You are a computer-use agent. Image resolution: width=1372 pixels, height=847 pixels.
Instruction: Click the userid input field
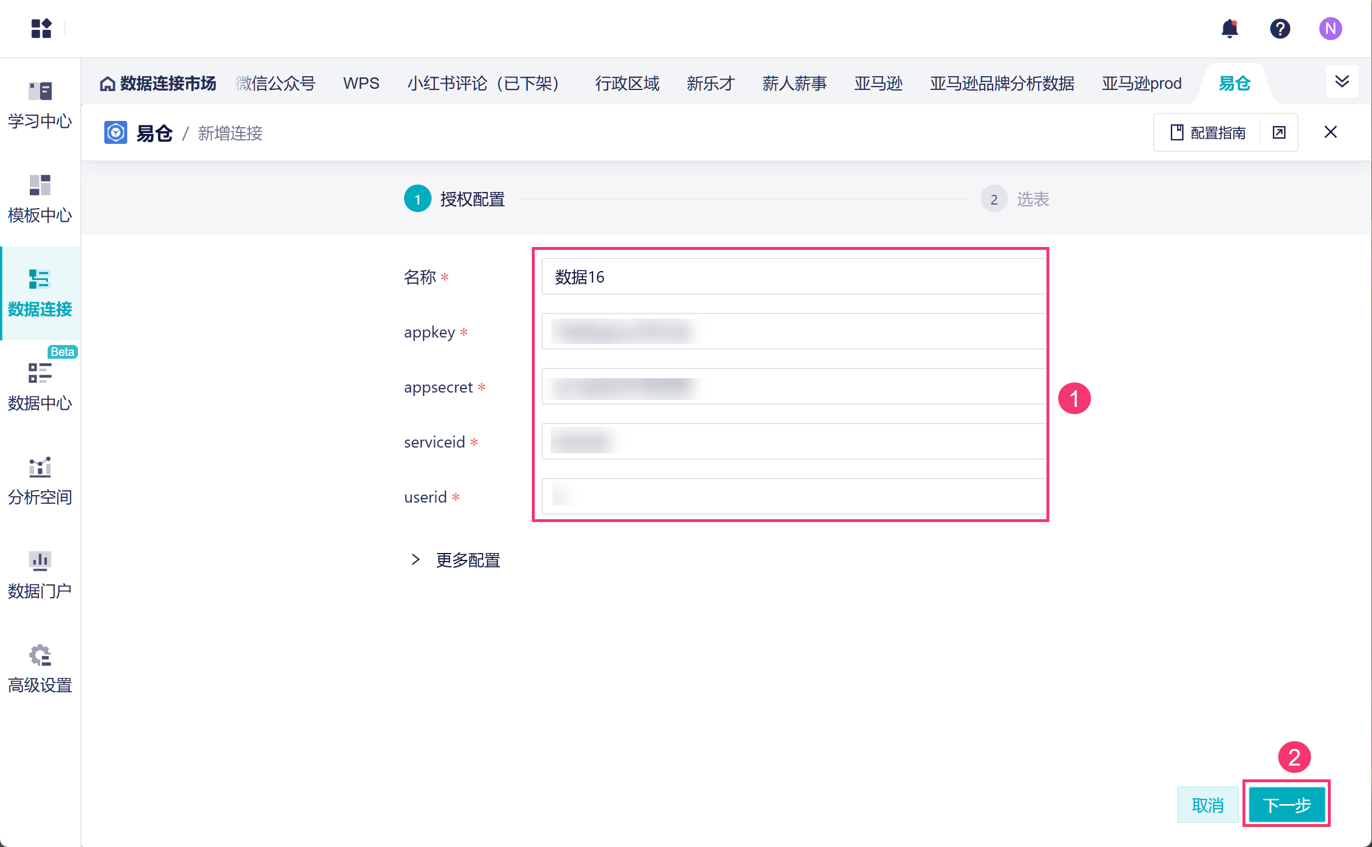coord(793,496)
